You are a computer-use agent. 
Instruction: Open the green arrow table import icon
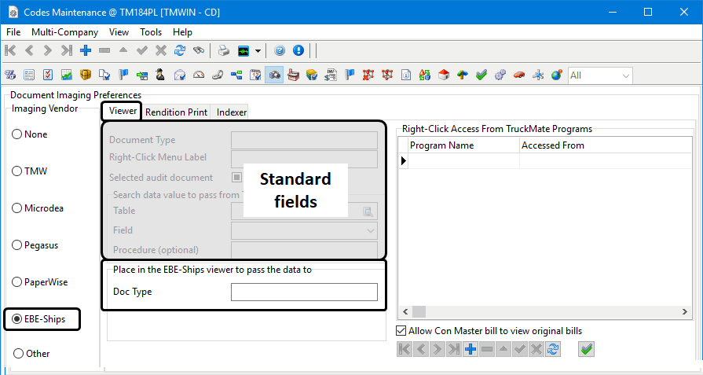142,75
